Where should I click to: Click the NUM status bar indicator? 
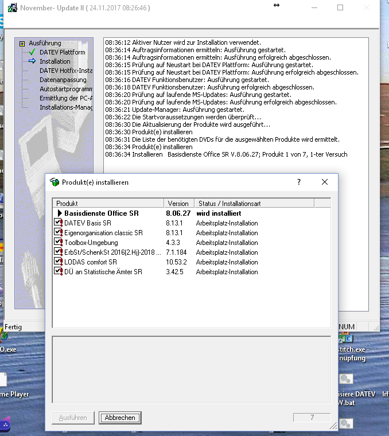[x=347, y=327]
